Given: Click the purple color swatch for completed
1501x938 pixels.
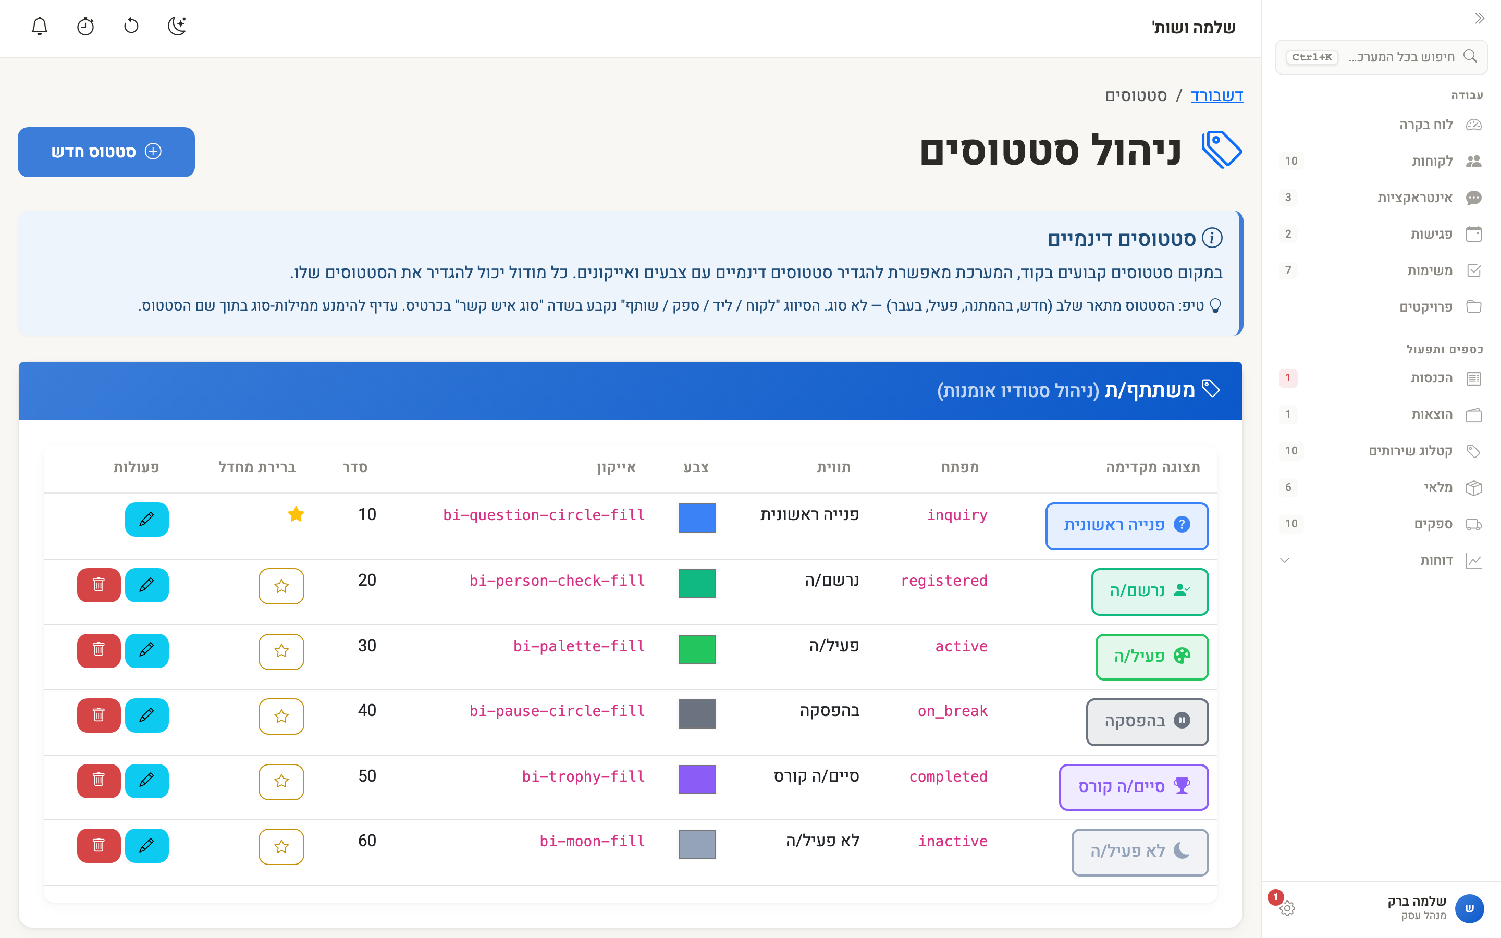Looking at the screenshot, I should [x=697, y=780].
